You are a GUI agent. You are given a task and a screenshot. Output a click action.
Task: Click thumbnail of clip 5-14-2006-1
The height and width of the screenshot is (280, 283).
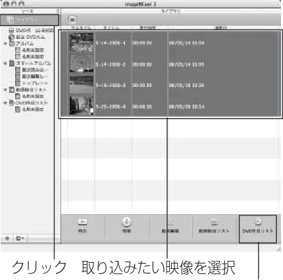[x=82, y=42]
